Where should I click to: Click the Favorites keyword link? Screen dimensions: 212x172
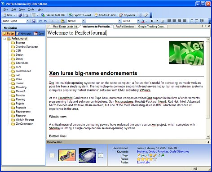pos(163,152)
